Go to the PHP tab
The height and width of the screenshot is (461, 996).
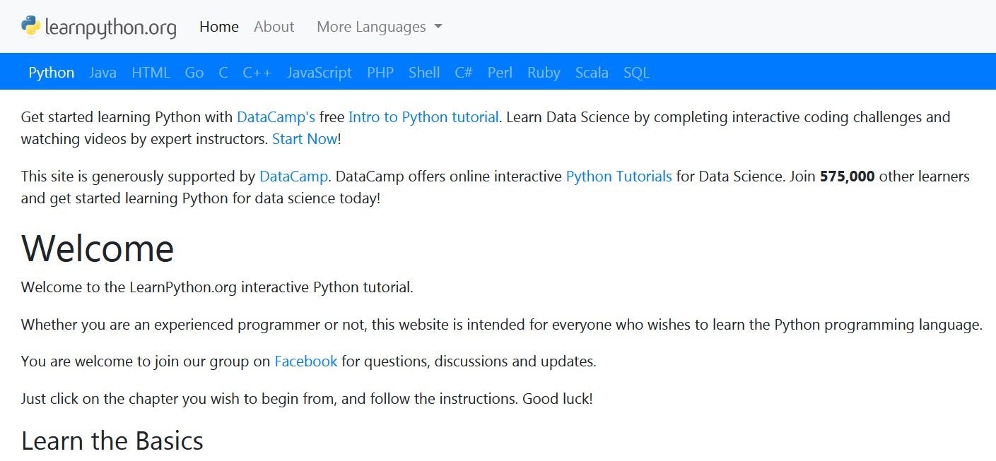[380, 73]
